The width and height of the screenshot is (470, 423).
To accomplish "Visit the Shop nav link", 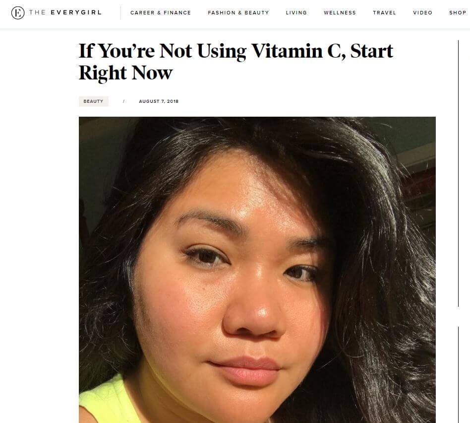I will (x=458, y=13).
